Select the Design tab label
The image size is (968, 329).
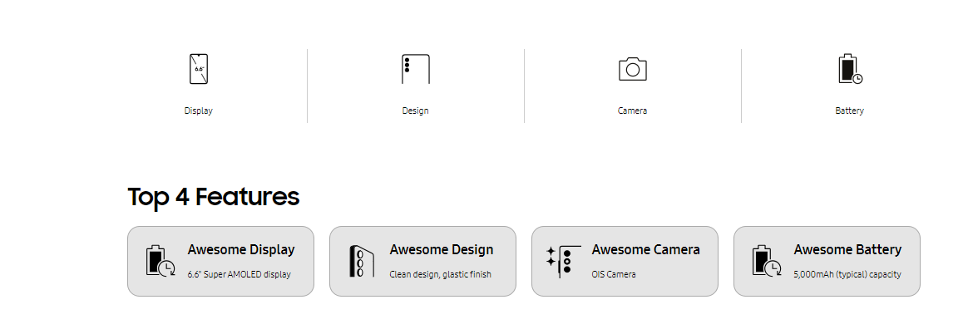(416, 110)
